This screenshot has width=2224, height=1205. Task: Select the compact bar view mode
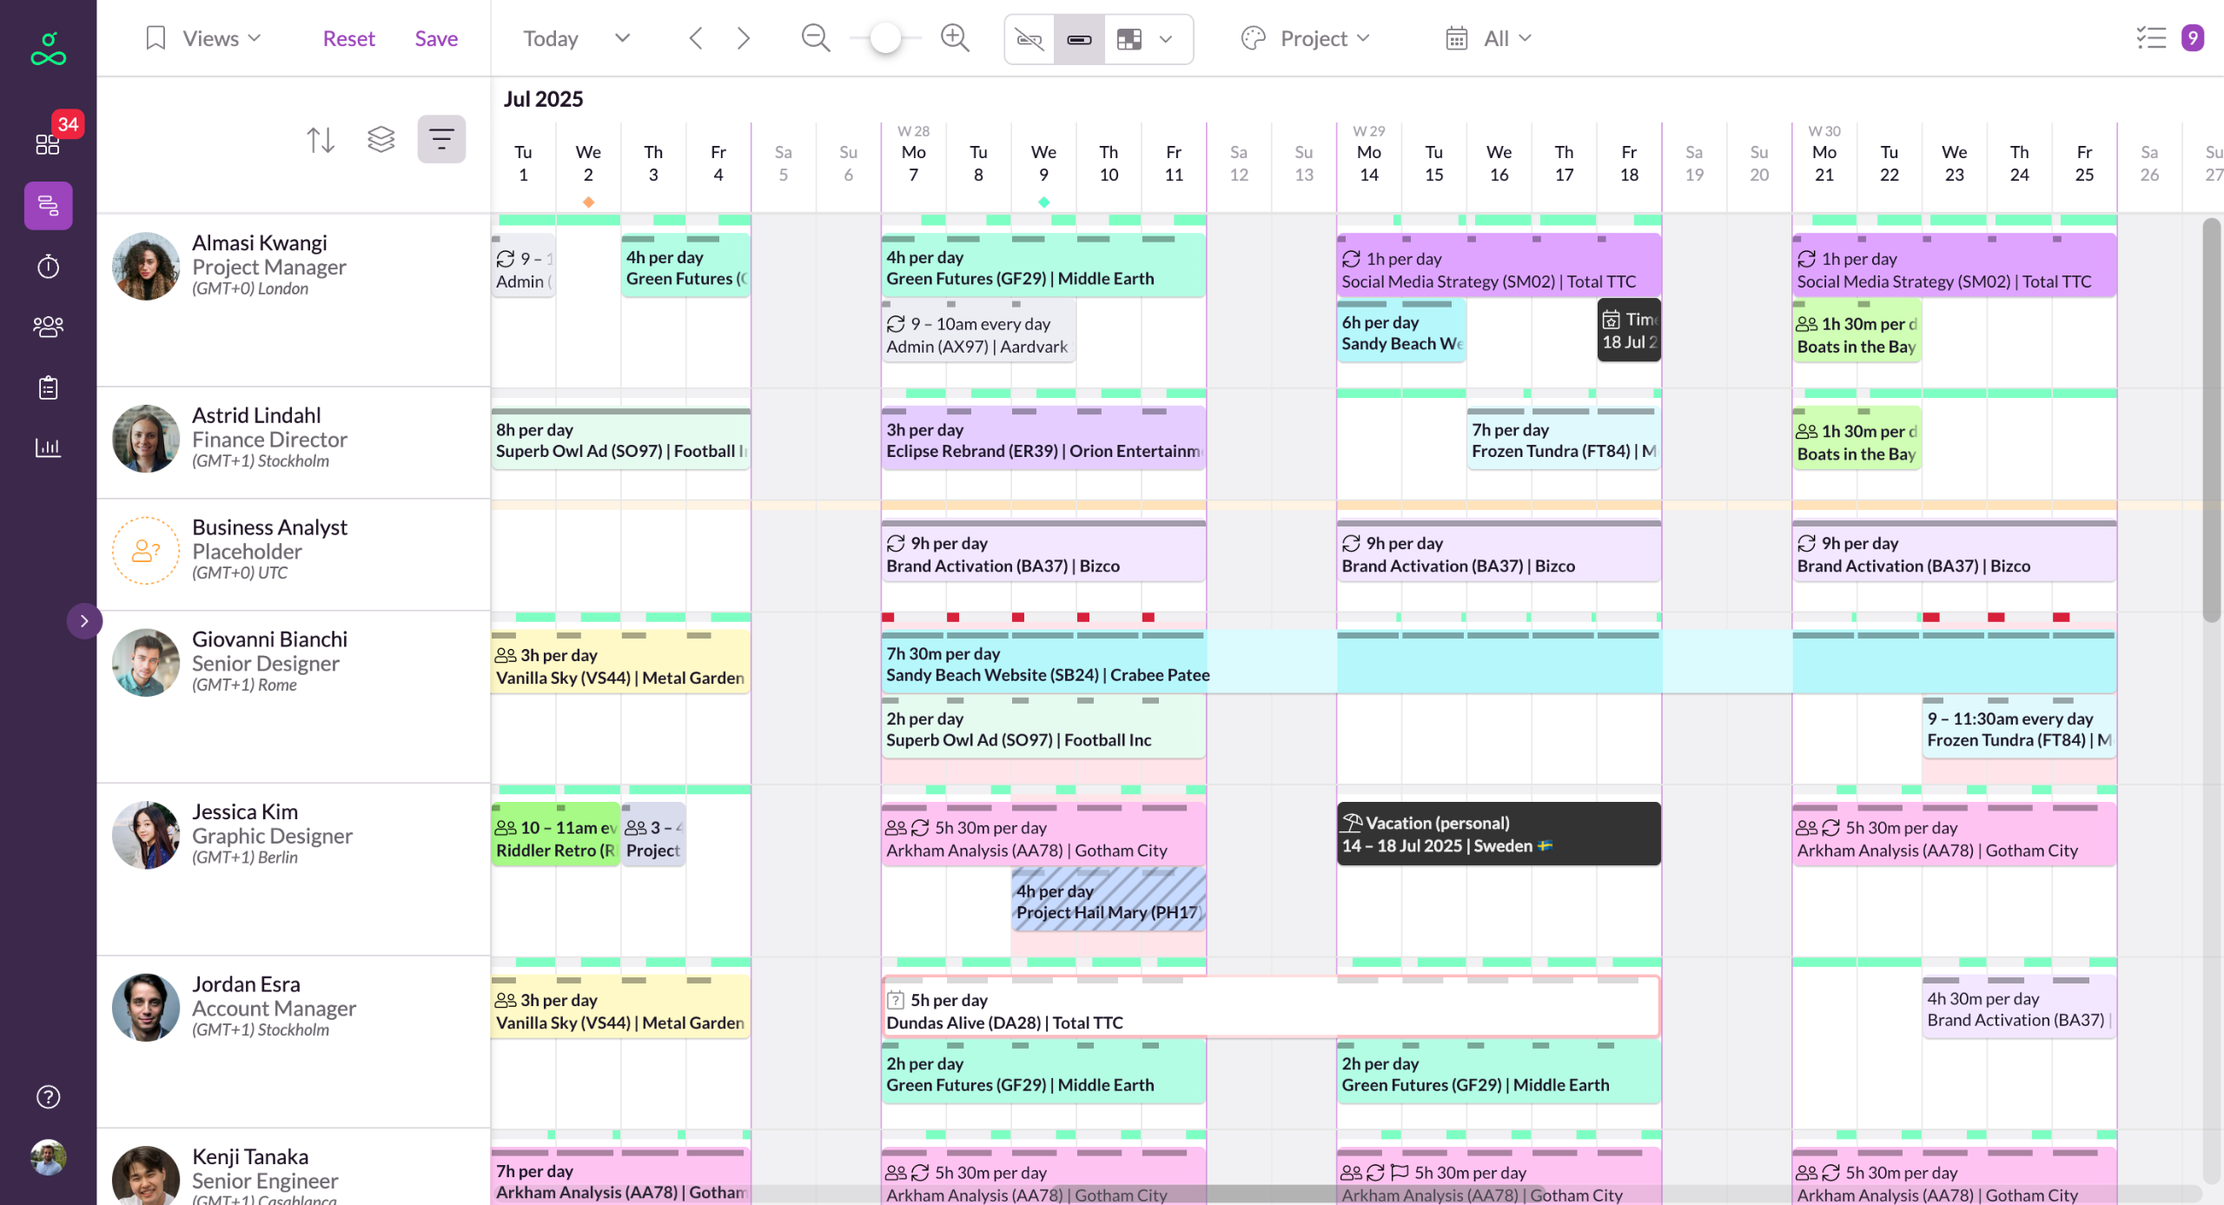[x=1079, y=39]
